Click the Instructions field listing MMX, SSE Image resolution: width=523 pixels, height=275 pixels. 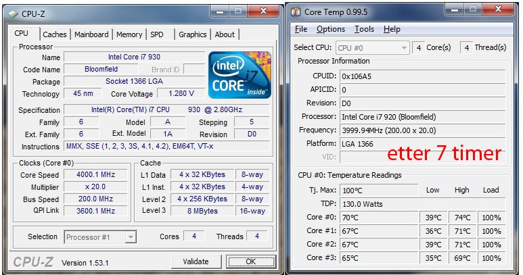tap(166, 146)
